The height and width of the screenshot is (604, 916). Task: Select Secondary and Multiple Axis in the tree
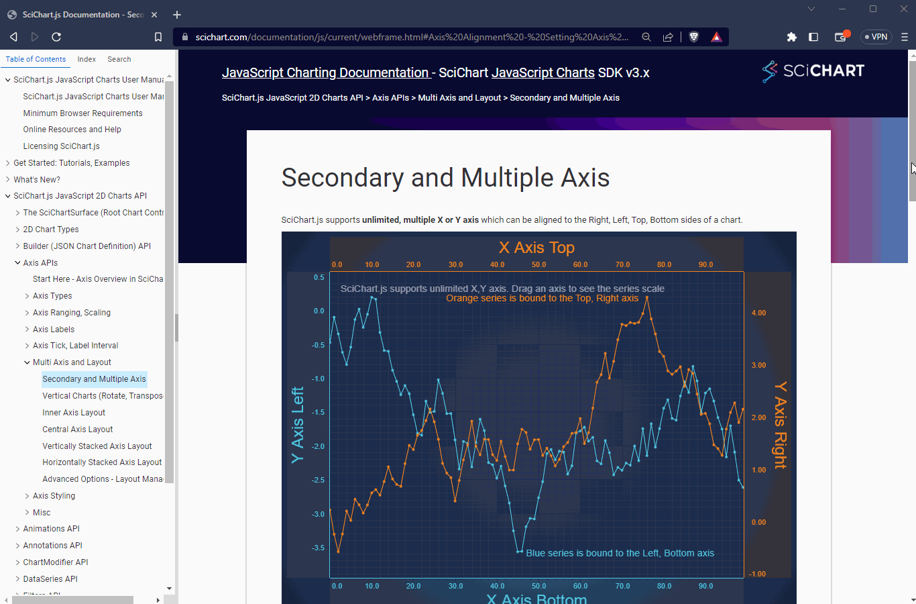tap(94, 379)
